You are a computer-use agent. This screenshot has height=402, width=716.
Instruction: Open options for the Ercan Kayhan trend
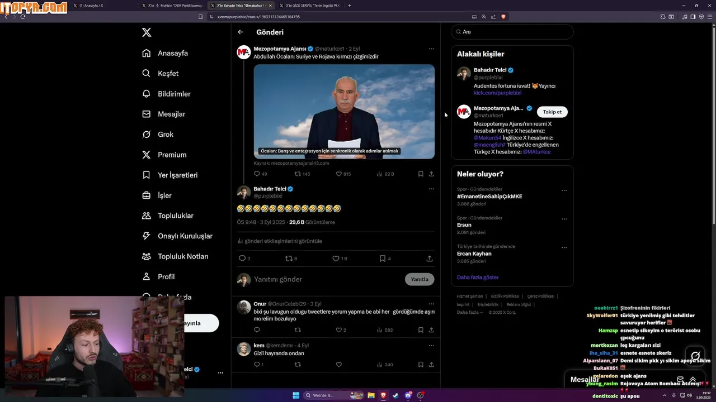(x=564, y=247)
